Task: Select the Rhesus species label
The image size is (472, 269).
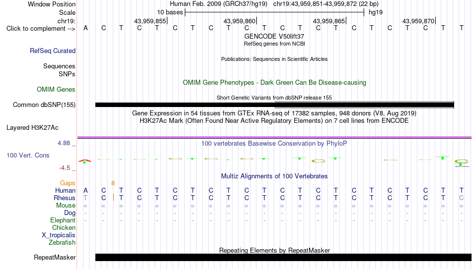Action: 65,198
